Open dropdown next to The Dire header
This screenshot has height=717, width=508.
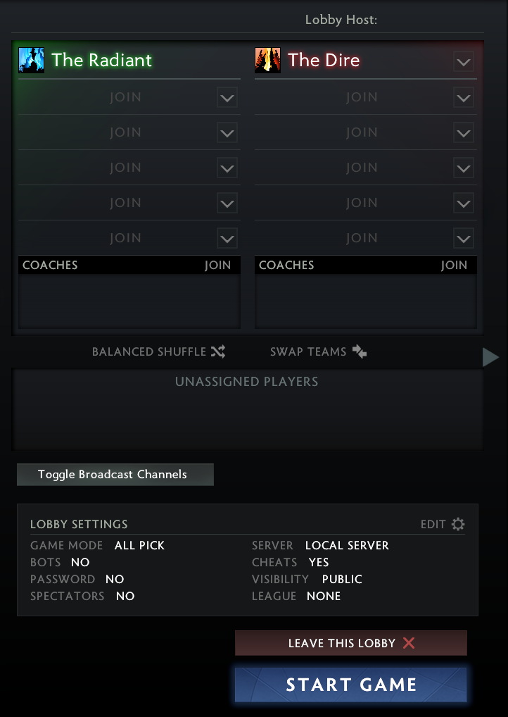pos(463,62)
